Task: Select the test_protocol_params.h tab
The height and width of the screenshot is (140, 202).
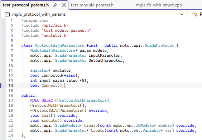Action: point(26,5)
